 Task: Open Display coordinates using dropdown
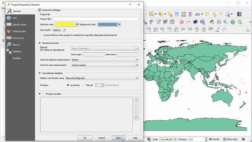point(102,78)
